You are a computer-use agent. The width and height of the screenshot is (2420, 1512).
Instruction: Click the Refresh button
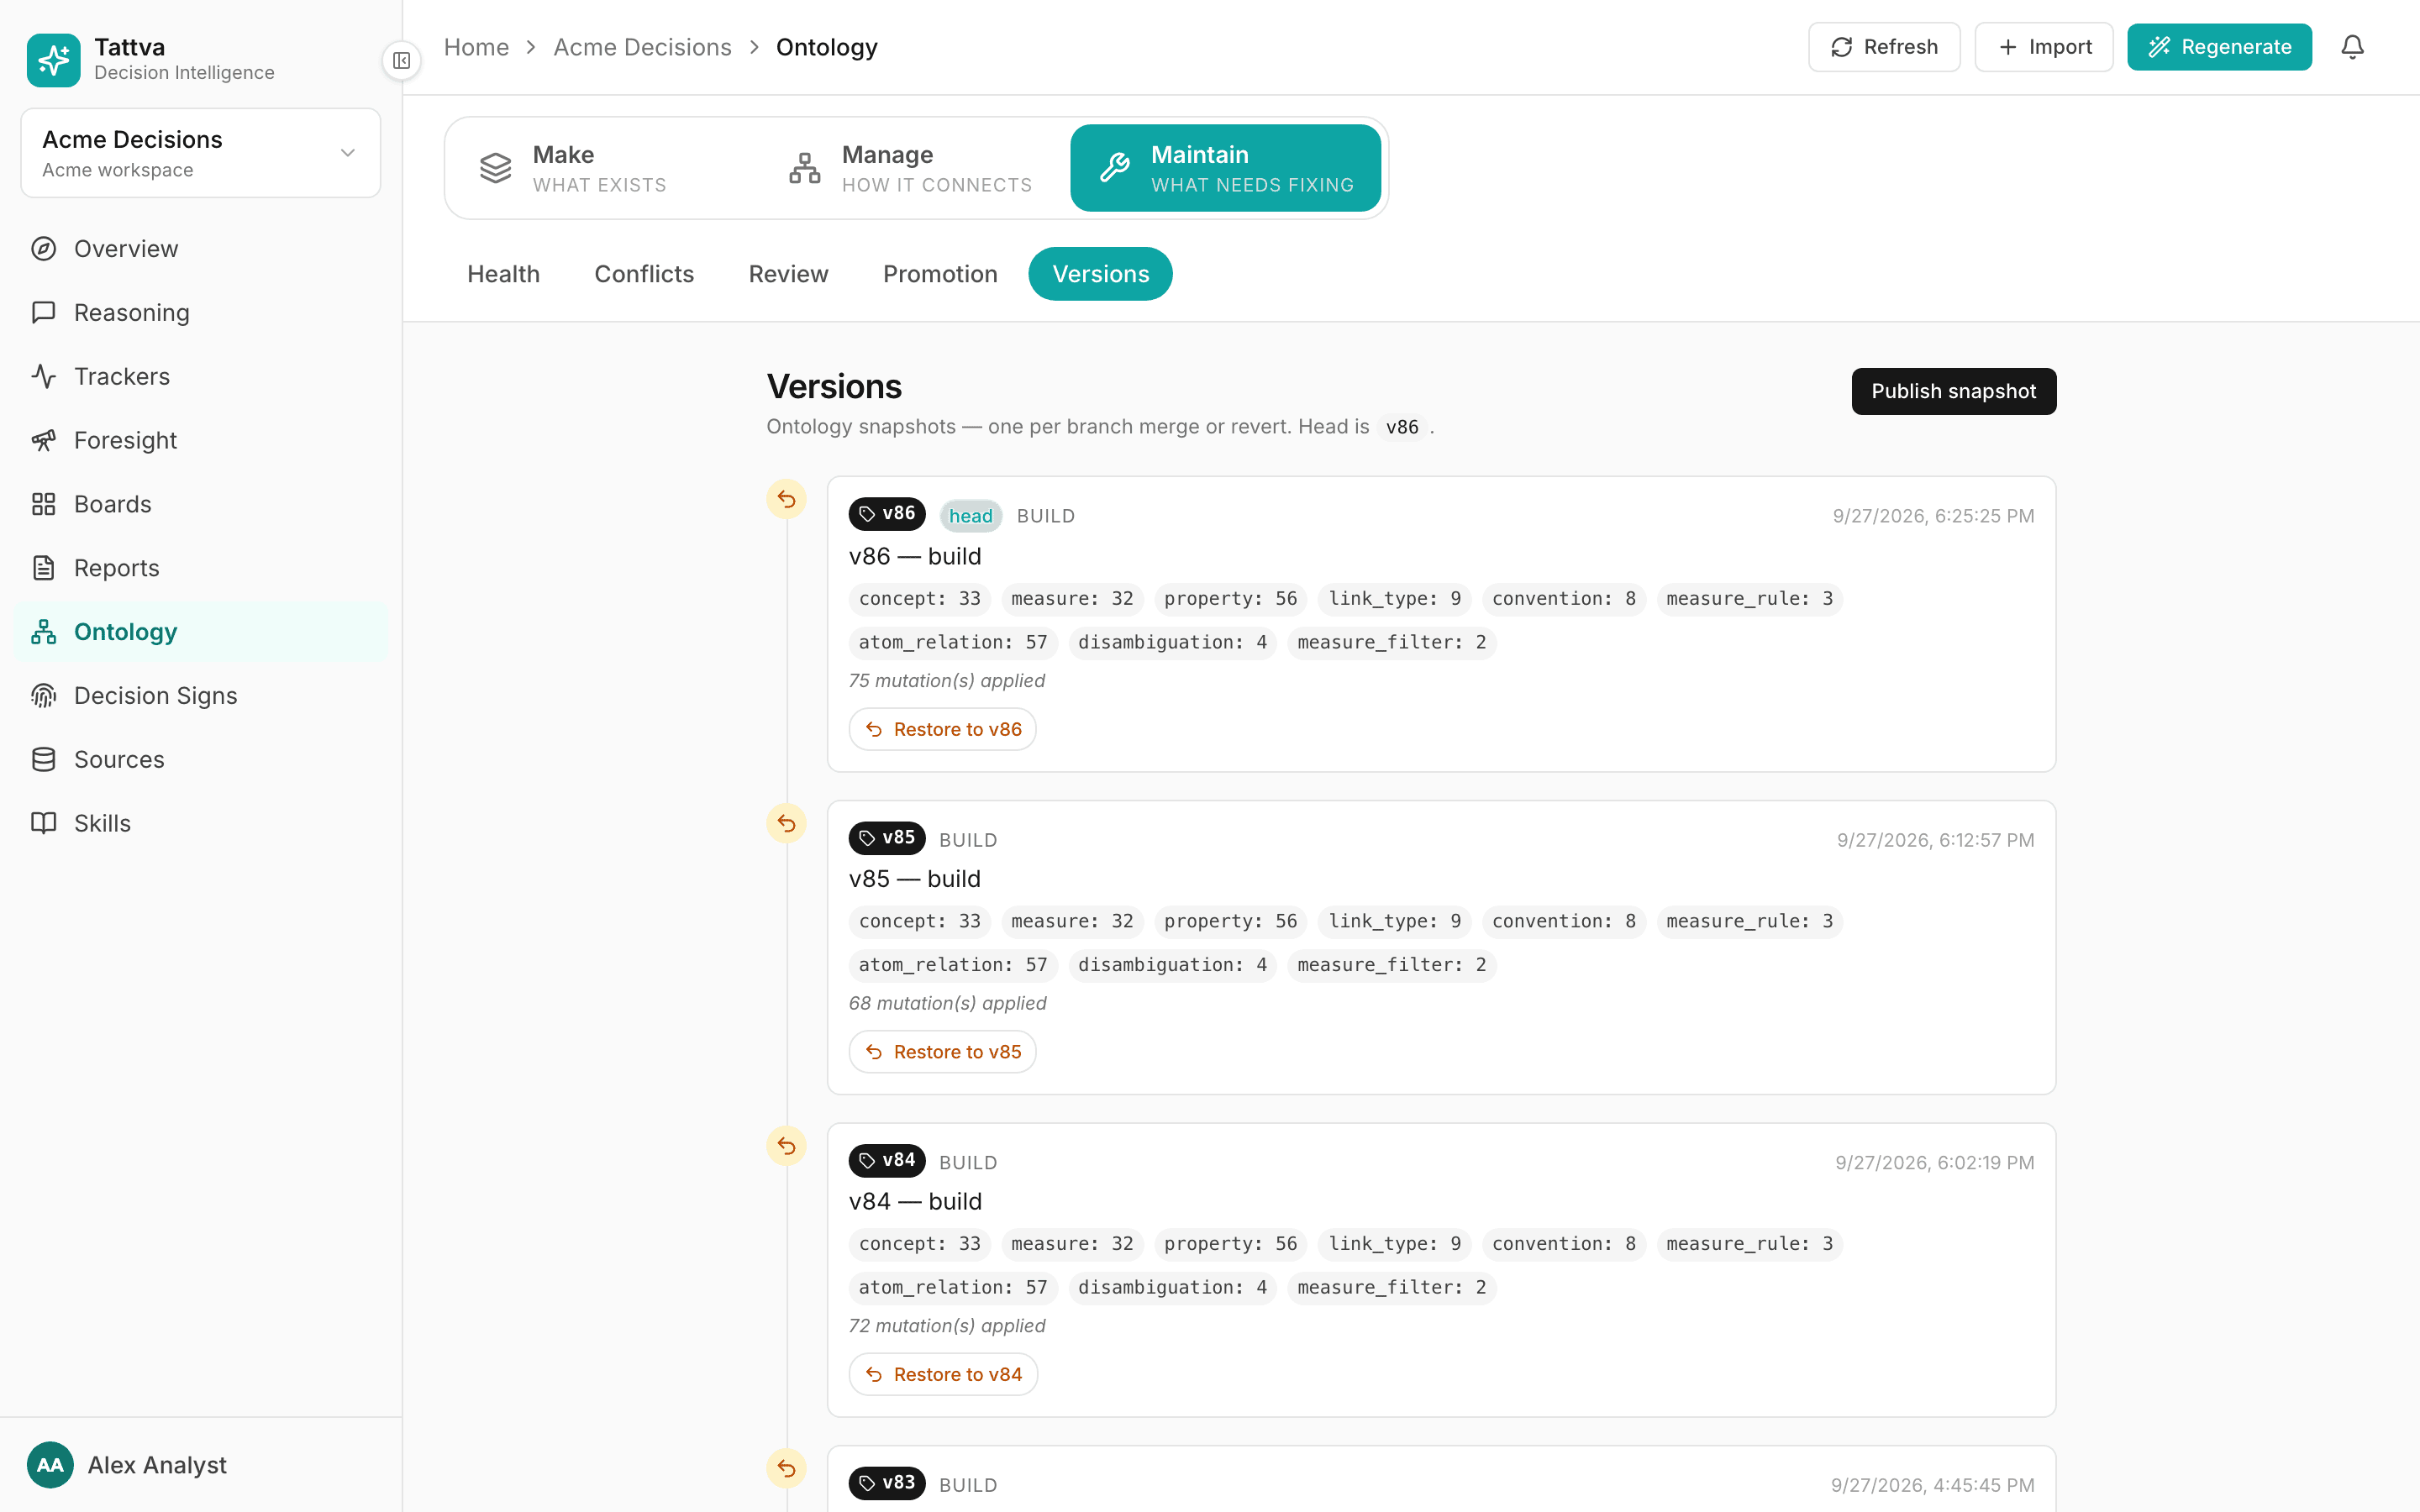(1884, 47)
